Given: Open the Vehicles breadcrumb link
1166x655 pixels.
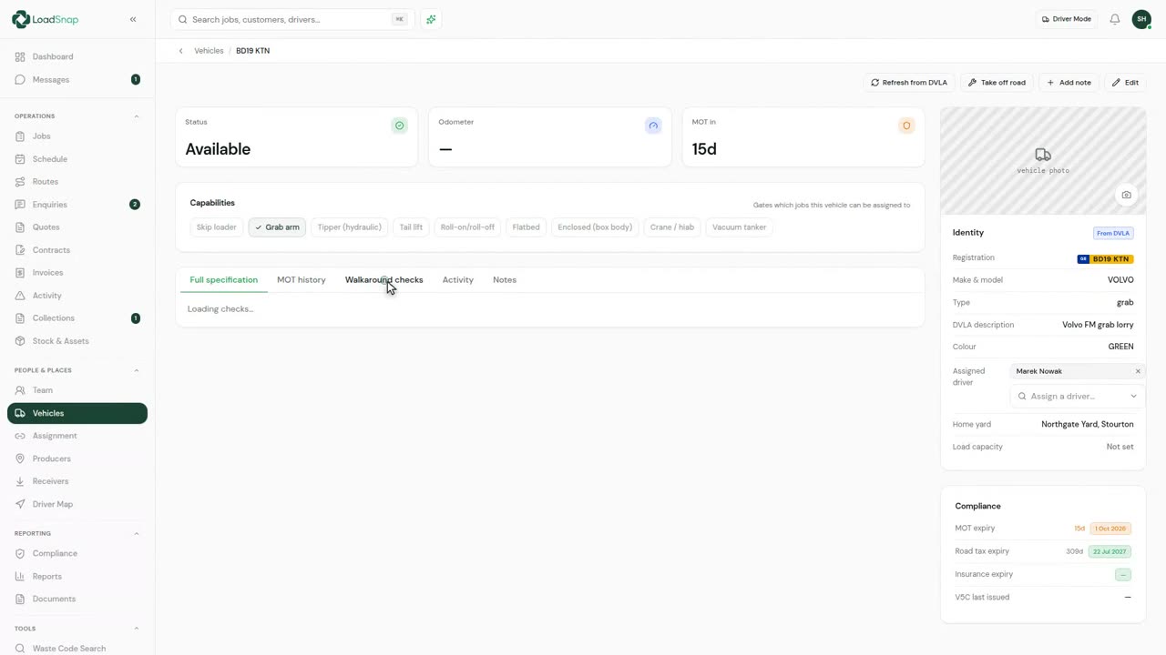Looking at the screenshot, I should tap(209, 51).
